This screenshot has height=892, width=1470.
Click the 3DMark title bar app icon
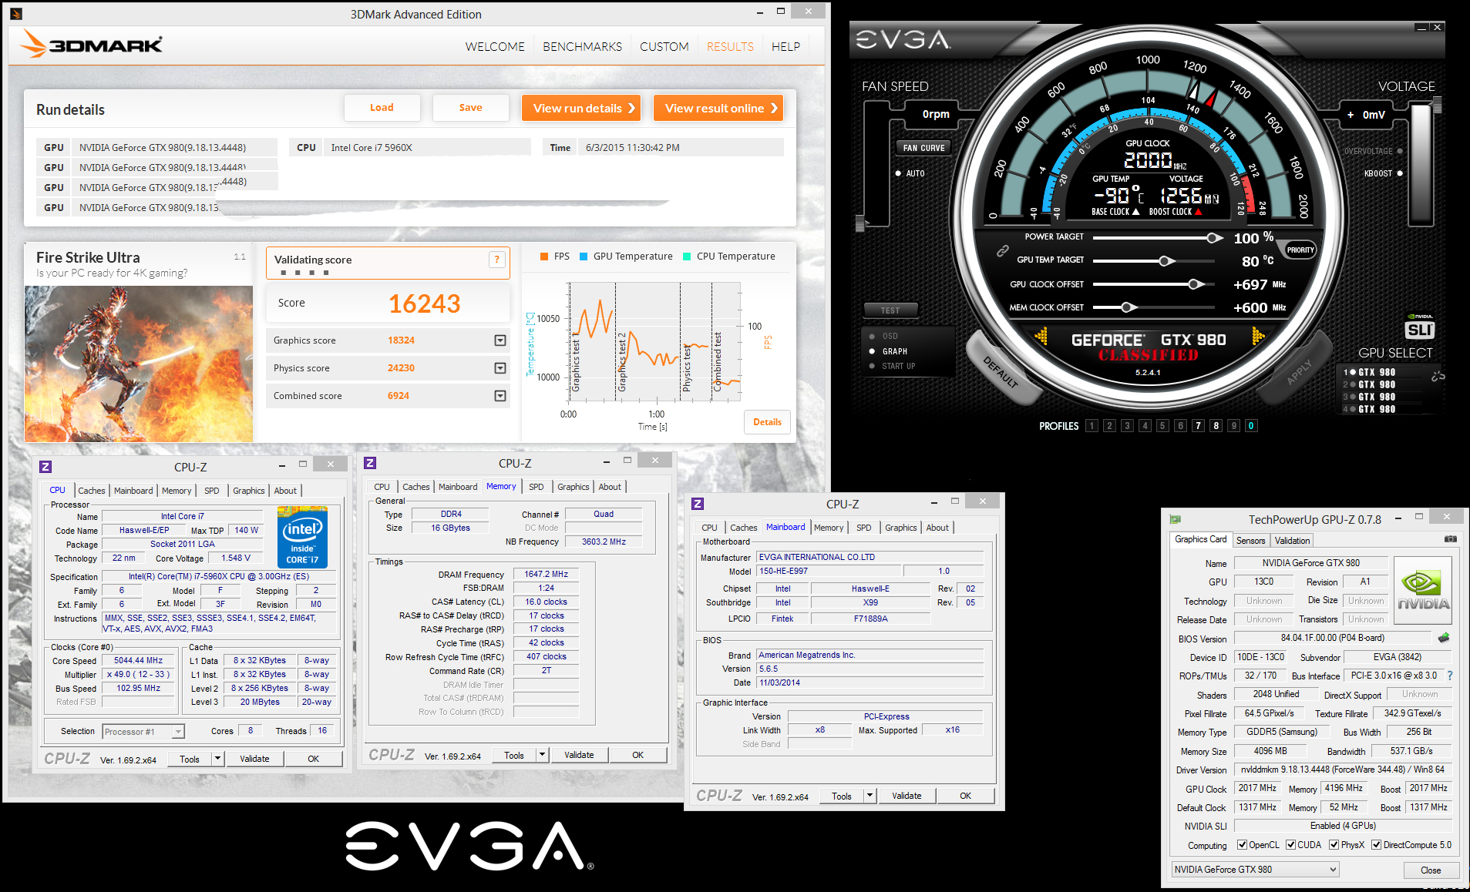(16, 14)
